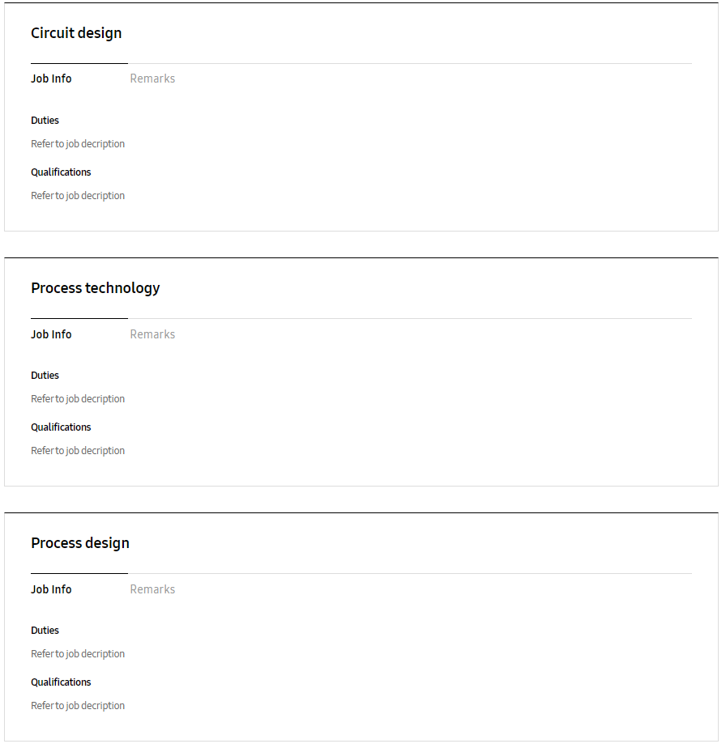Click the Process technology job title
This screenshot has width=726, height=748.
95,288
